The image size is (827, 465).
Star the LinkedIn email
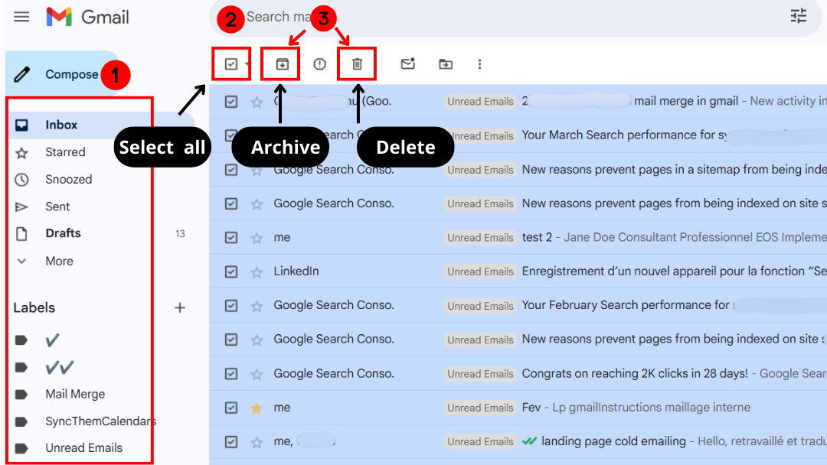click(257, 272)
